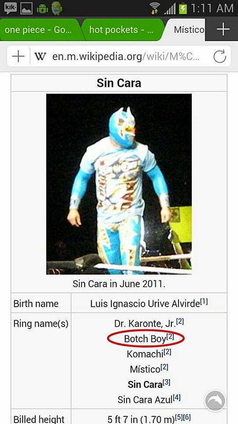
Task: Open a new browser tab with plus
Action: click(223, 29)
